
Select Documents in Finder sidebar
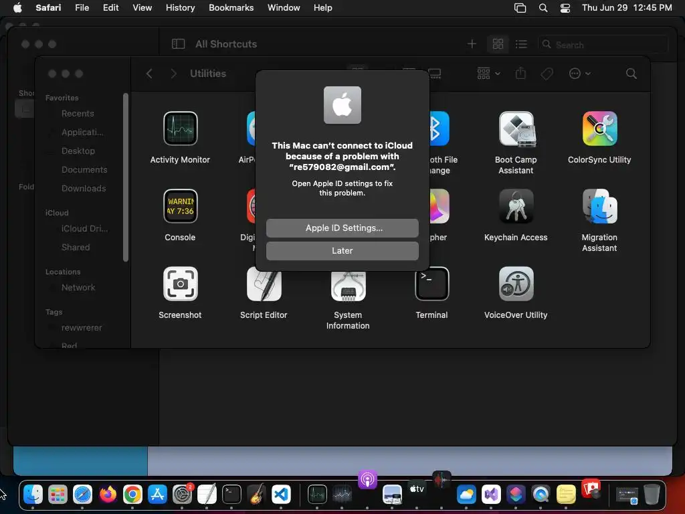(x=84, y=169)
